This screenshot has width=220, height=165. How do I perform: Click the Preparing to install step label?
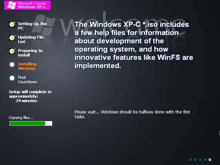click(x=30, y=53)
